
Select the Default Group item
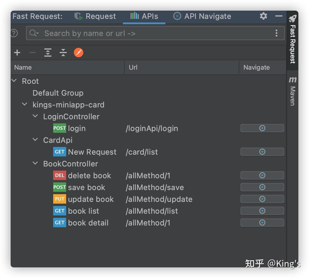58,93
